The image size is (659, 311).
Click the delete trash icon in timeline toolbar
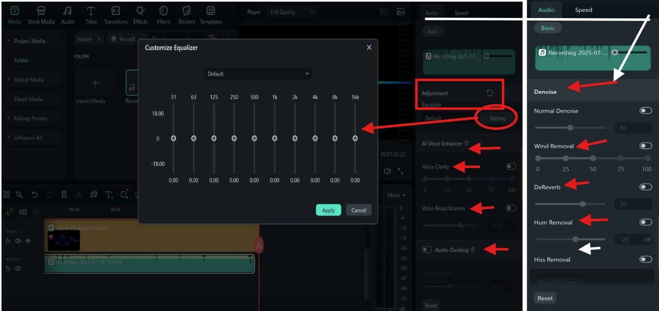coord(64,195)
